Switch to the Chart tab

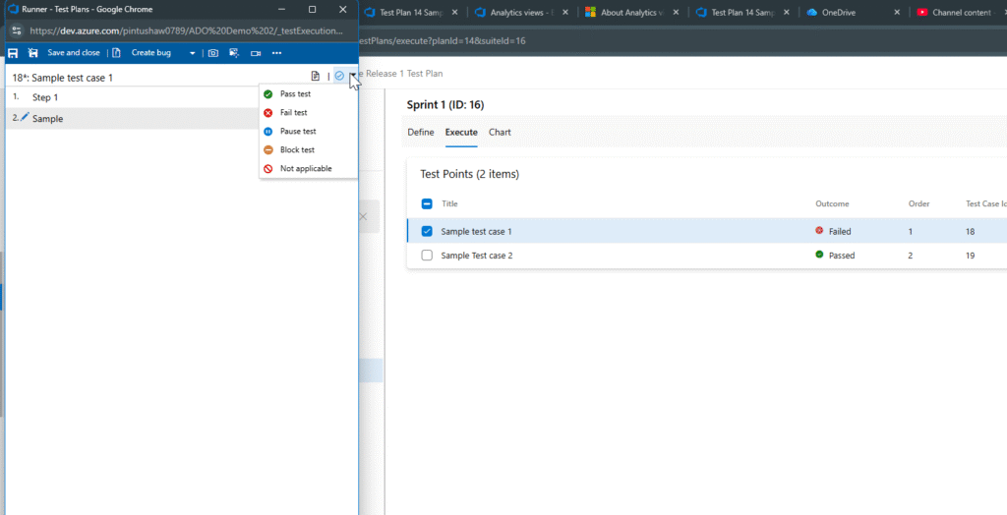point(500,133)
